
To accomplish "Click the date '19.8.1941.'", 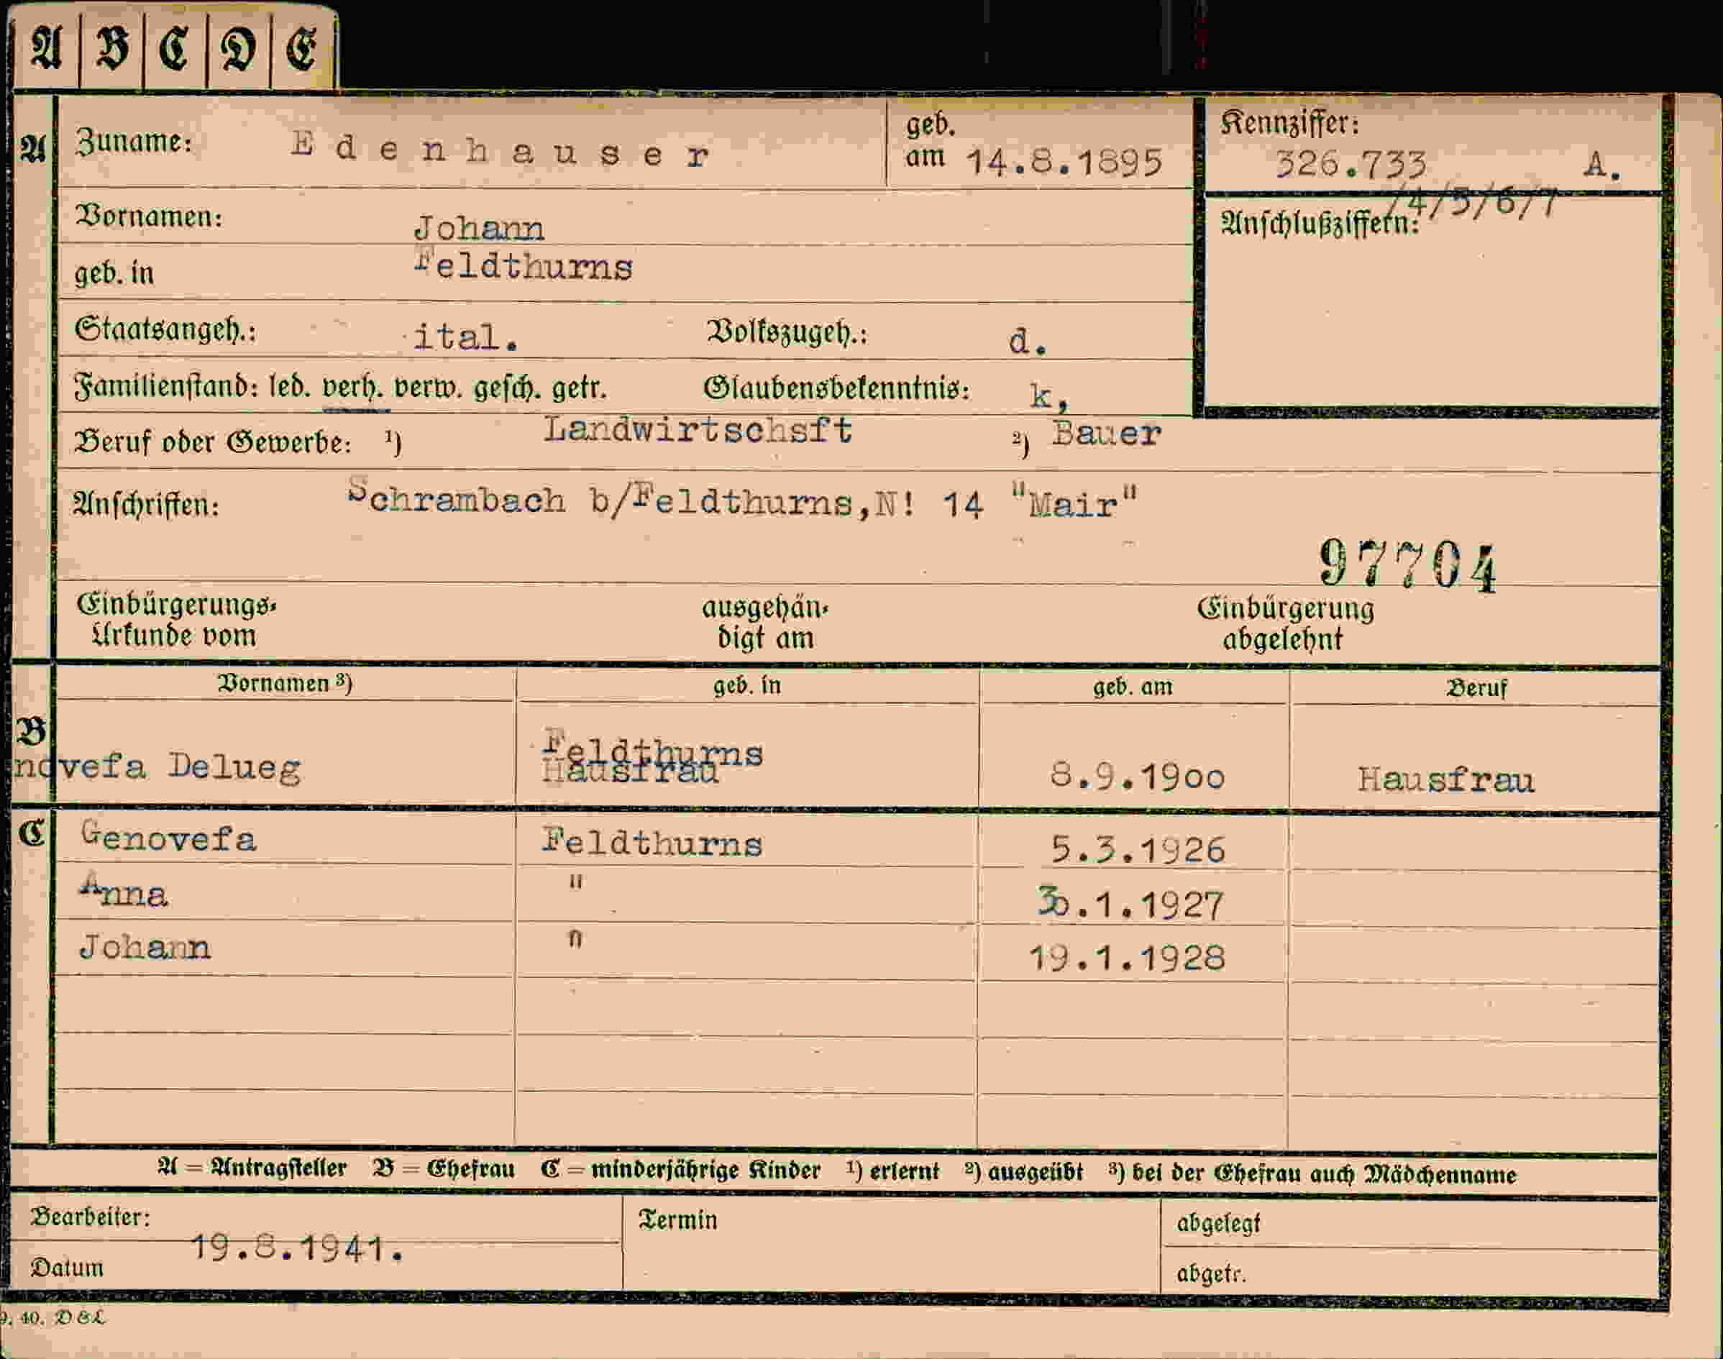I will pyautogui.click(x=298, y=1249).
